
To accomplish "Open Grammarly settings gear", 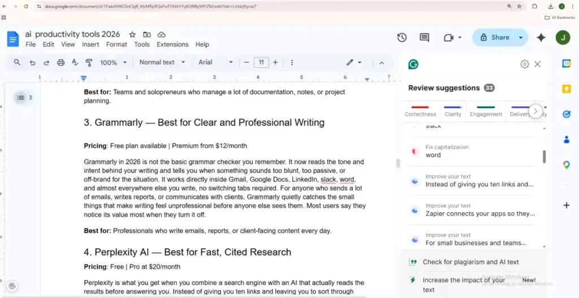I will pyautogui.click(x=524, y=64).
